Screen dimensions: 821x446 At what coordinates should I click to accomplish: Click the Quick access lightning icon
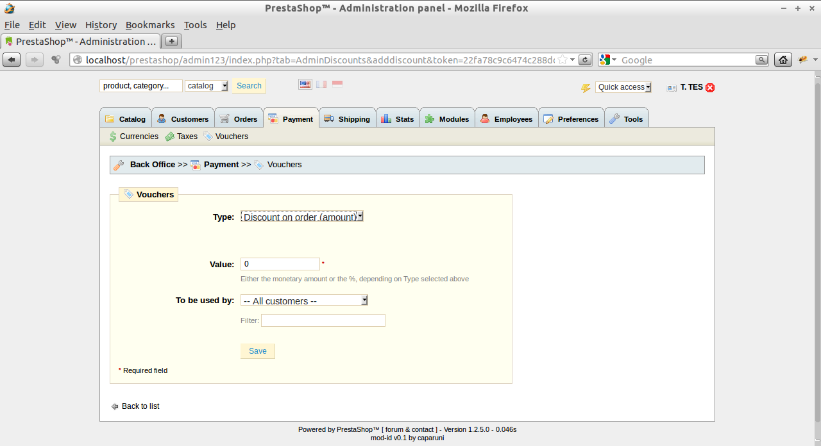[586, 88]
